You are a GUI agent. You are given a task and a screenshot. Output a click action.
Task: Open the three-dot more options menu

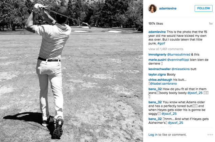coord(210,135)
